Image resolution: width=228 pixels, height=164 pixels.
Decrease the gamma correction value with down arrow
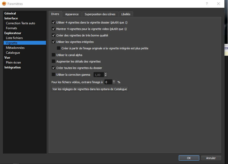(x=106, y=76)
